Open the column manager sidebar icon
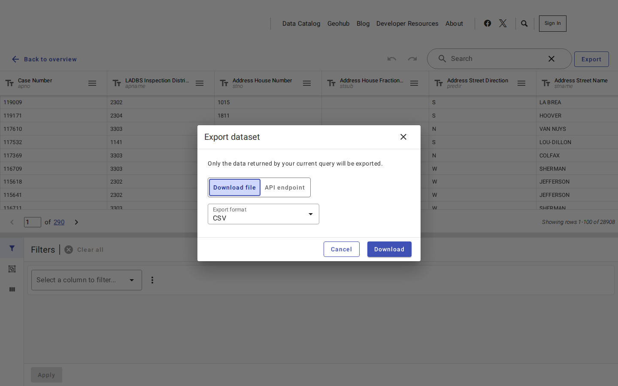618x386 pixels. point(12,289)
